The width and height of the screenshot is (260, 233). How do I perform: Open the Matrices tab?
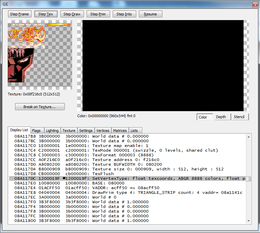(120, 131)
